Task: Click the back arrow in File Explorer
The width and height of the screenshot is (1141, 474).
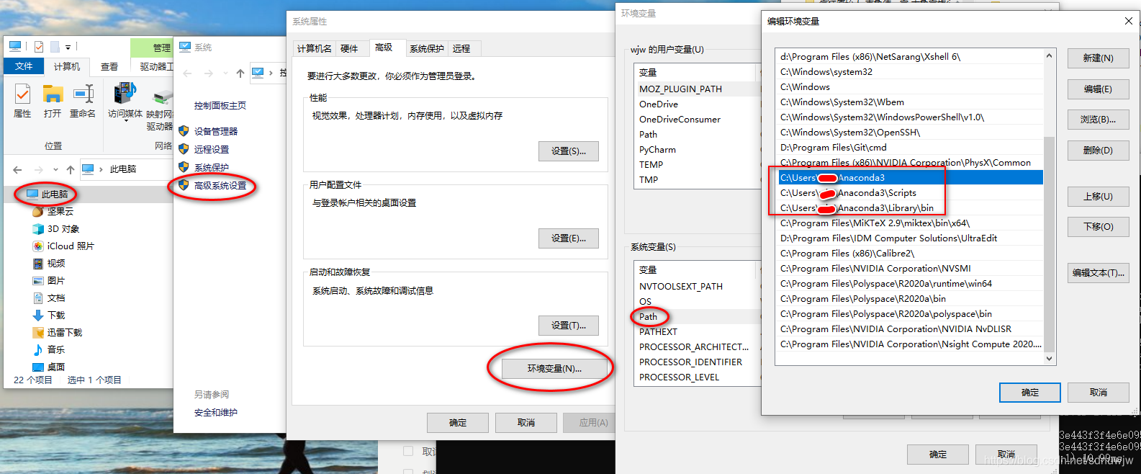Action: (17, 169)
